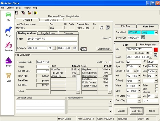
Task: Open the Reports menu
Action: pos(26,8)
